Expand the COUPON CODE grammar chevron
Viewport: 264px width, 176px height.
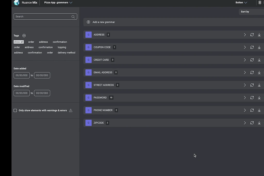point(245,47)
